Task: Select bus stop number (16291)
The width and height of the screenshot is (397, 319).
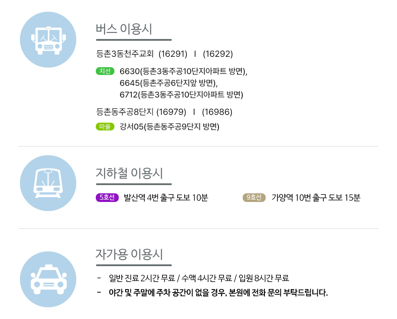Action: pos(173,54)
